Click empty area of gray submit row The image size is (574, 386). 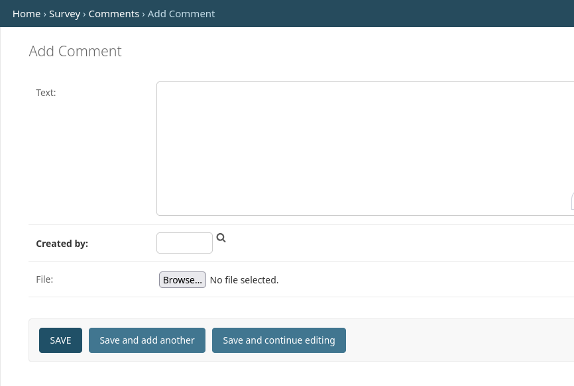[457, 340]
